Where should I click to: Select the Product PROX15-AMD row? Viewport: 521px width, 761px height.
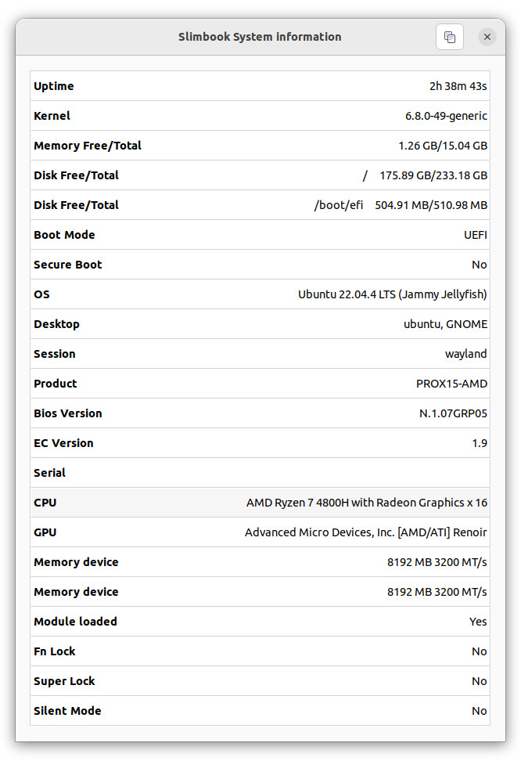pyautogui.click(x=260, y=384)
